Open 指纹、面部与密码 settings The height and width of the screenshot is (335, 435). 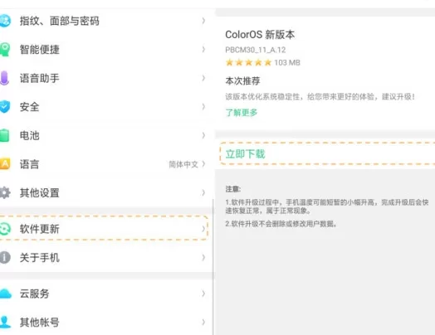point(106,21)
